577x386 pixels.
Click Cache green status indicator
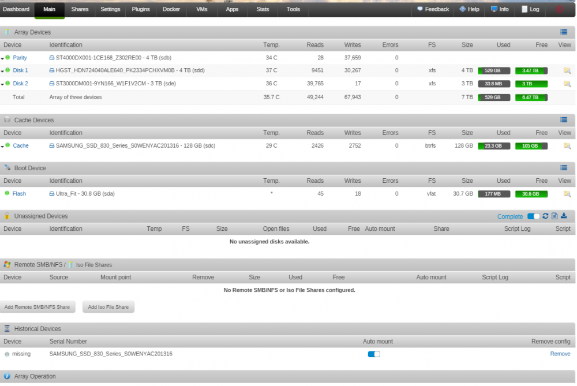click(x=8, y=145)
